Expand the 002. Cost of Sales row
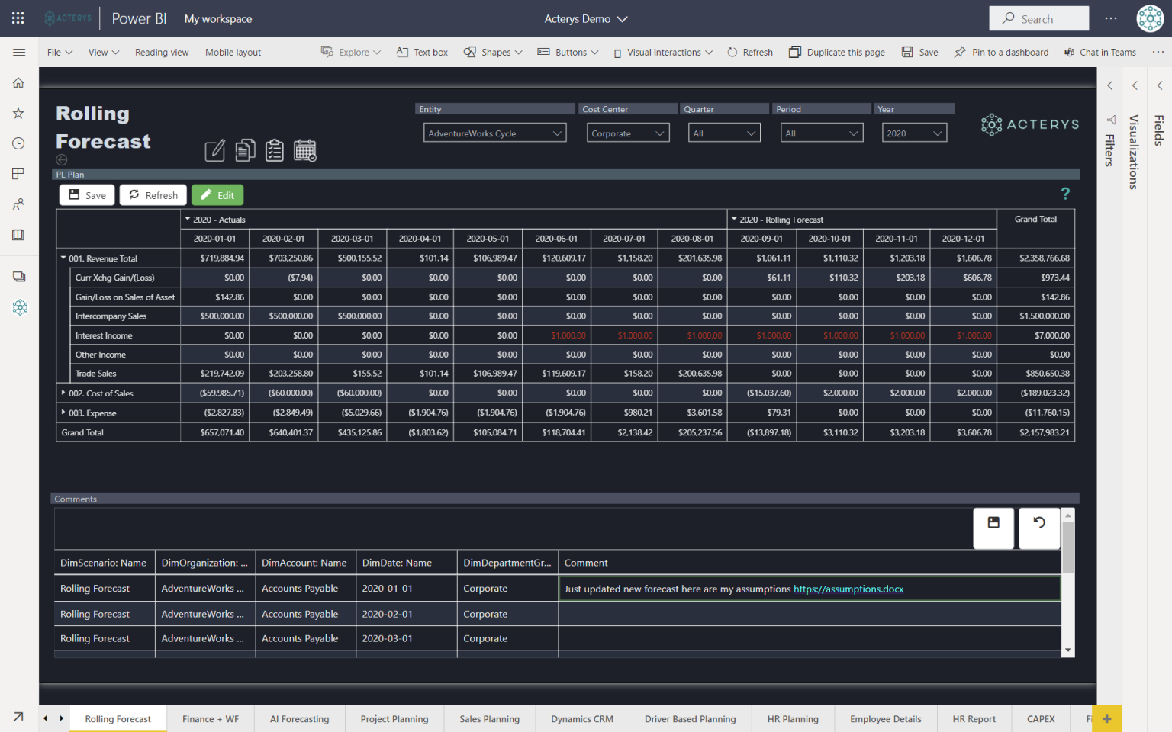This screenshot has height=732, width=1172. pos(63,393)
